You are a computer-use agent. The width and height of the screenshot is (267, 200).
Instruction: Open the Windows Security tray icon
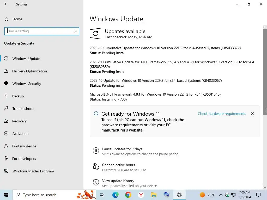227,195
